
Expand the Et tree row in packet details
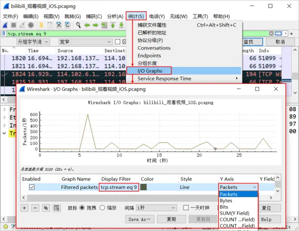pyautogui.click(x=5, y=117)
